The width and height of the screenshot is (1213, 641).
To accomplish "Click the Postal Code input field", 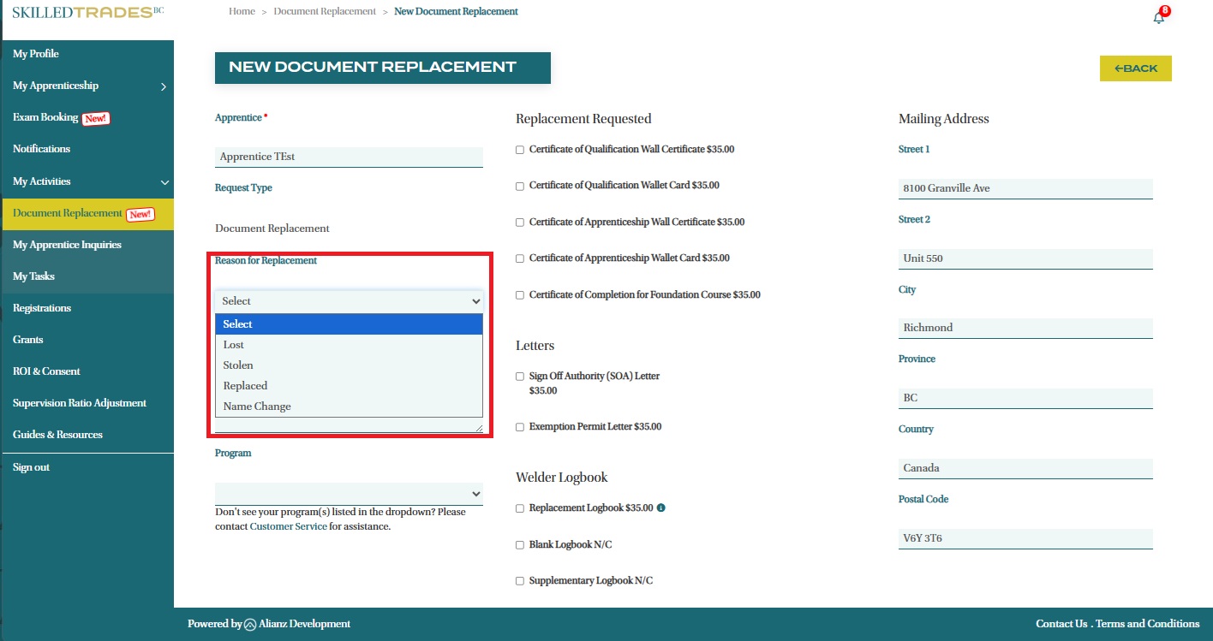I will coord(1025,538).
